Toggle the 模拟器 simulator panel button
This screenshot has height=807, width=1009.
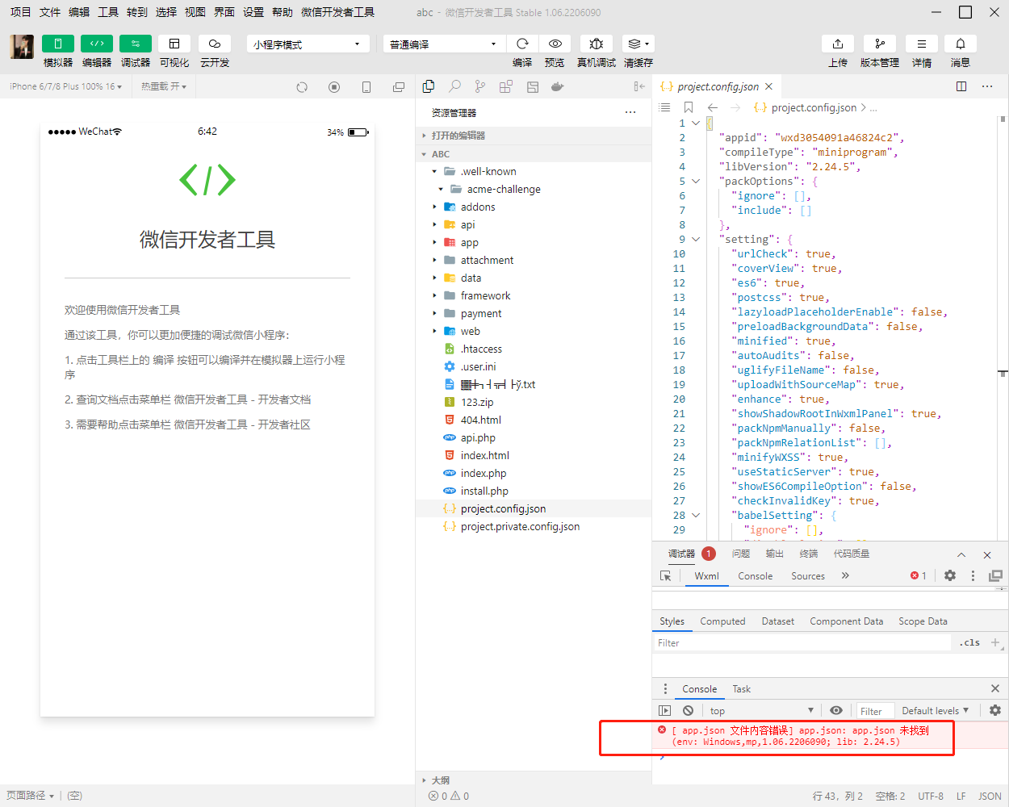click(58, 44)
